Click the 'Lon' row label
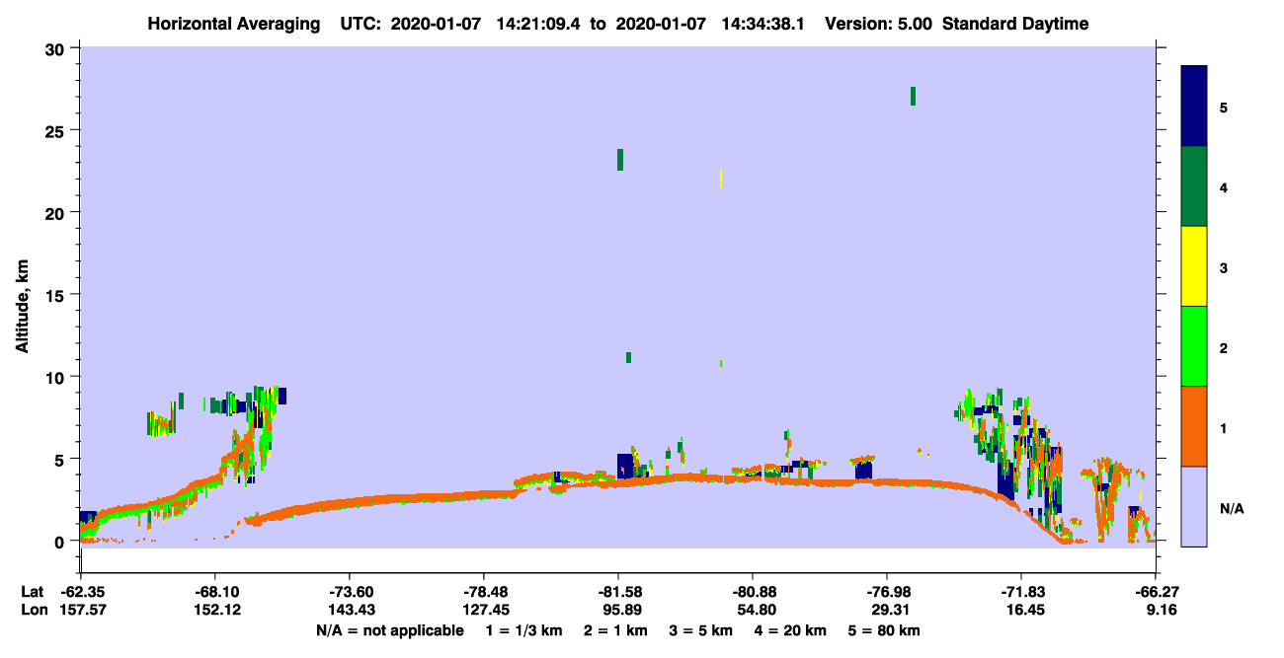The height and width of the screenshot is (658, 1284). coord(33,610)
